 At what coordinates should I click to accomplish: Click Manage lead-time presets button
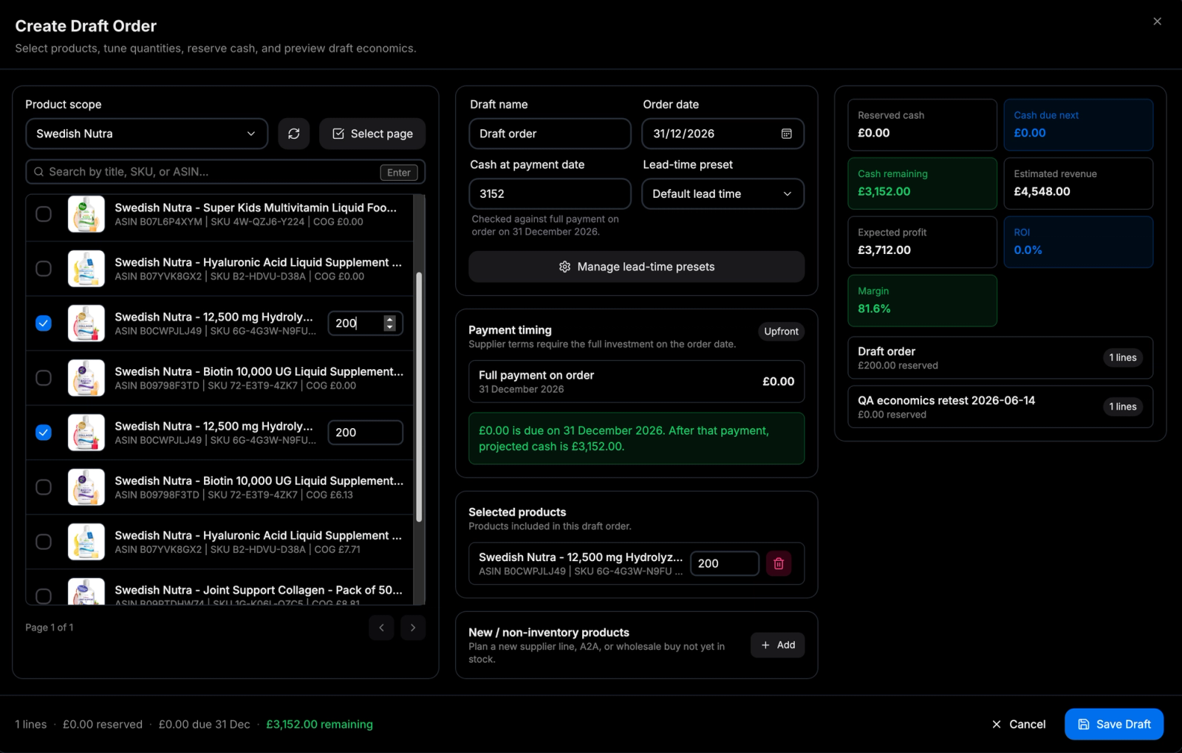(x=637, y=267)
